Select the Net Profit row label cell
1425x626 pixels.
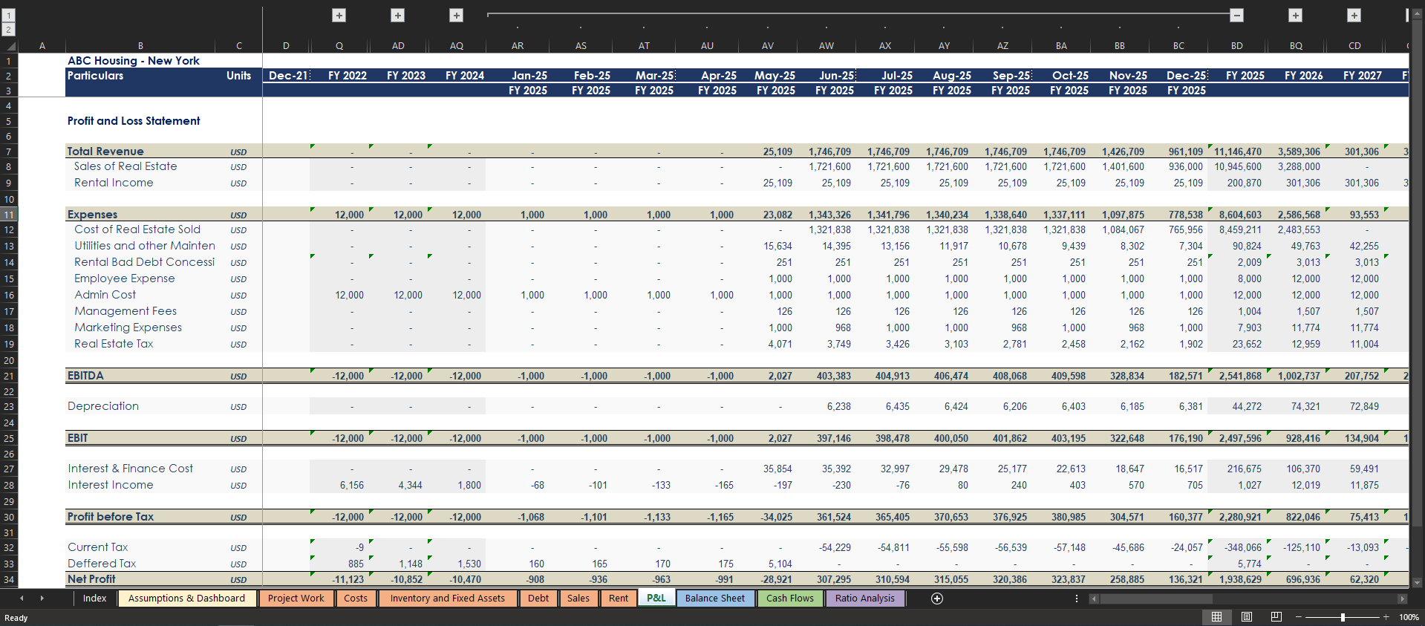[91, 579]
